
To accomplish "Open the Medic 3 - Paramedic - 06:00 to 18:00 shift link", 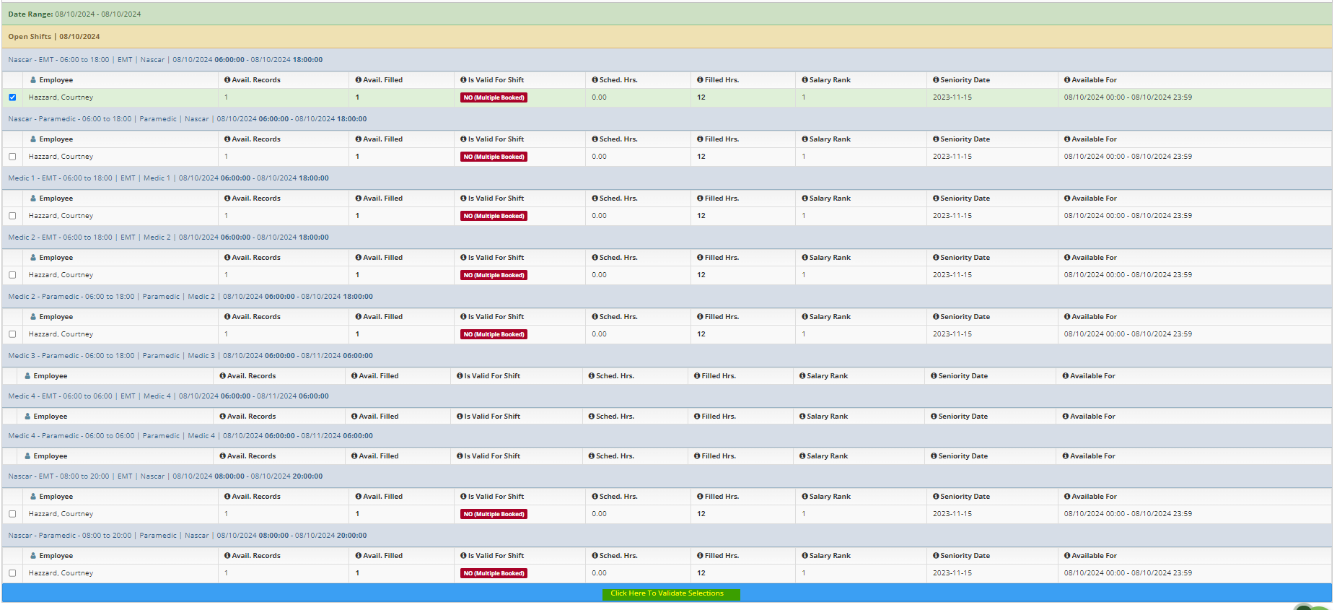I will 71,356.
